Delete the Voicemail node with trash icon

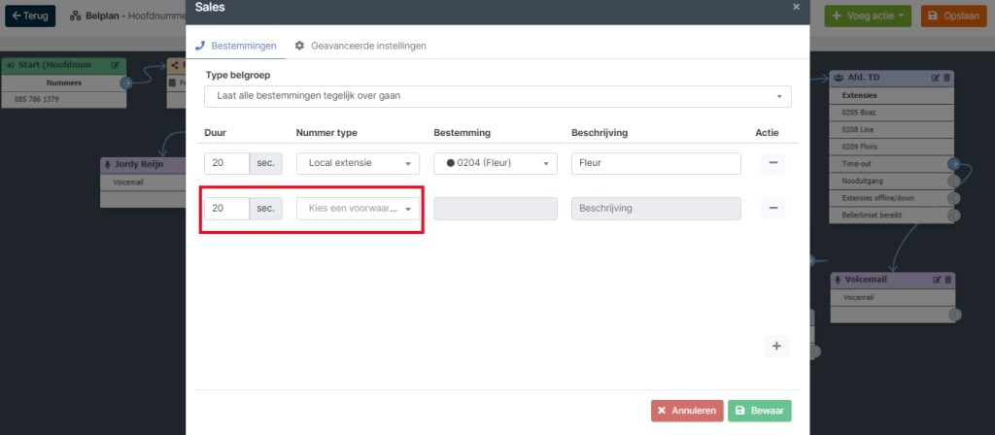948,280
